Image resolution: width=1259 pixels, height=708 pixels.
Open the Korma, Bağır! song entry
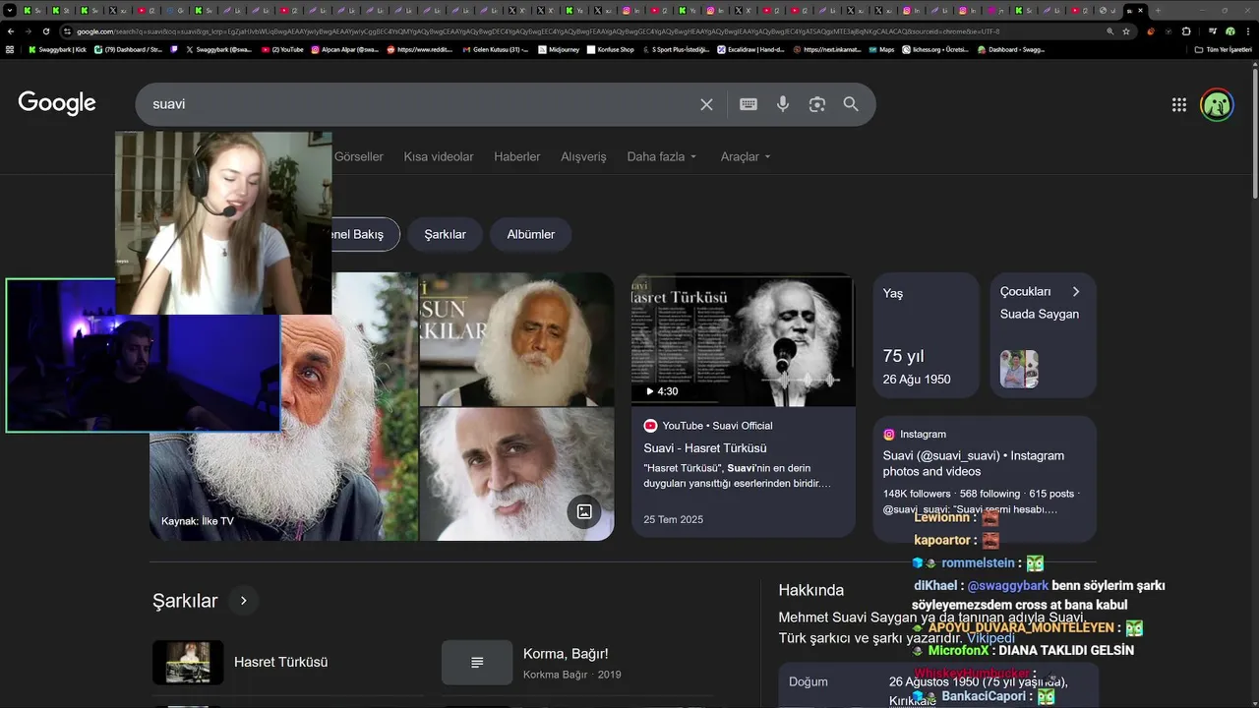click(x=566, y=654)
